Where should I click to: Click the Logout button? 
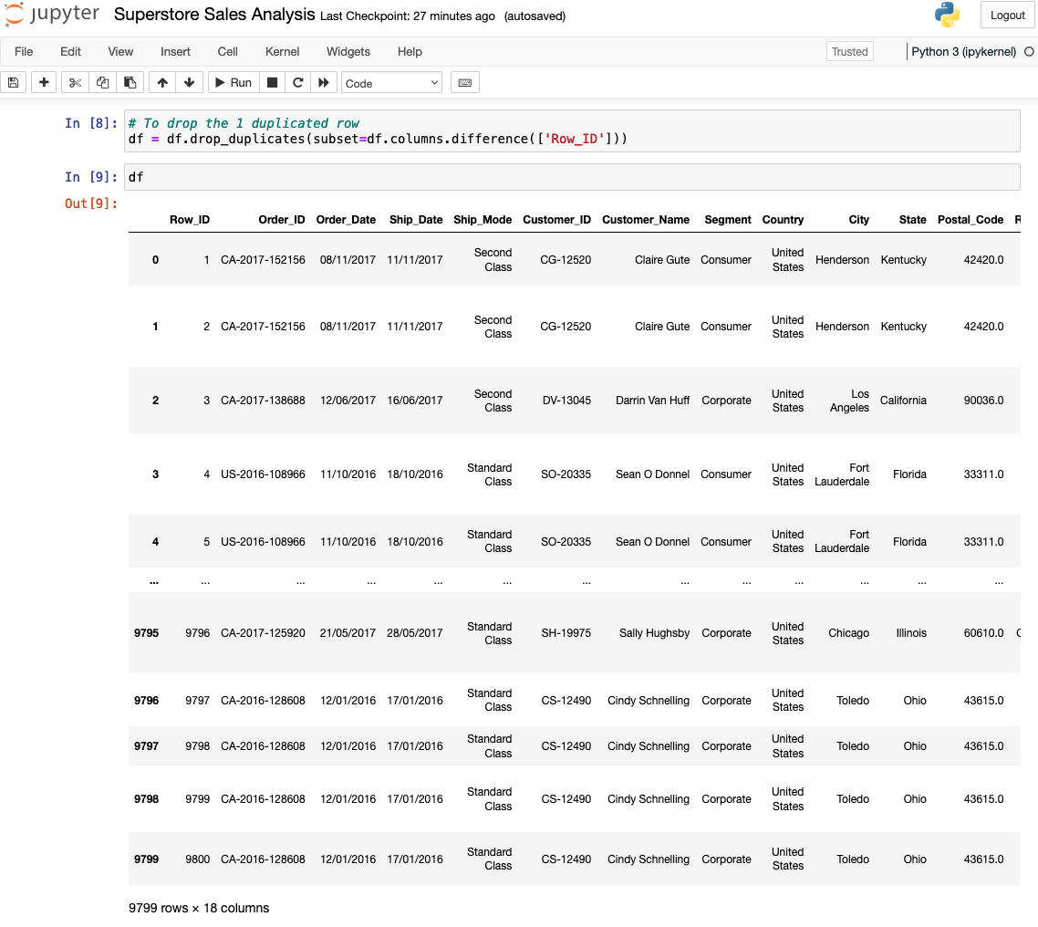[1007, 15]
